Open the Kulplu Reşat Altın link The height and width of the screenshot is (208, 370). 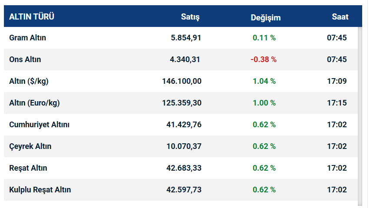[40, 190]
